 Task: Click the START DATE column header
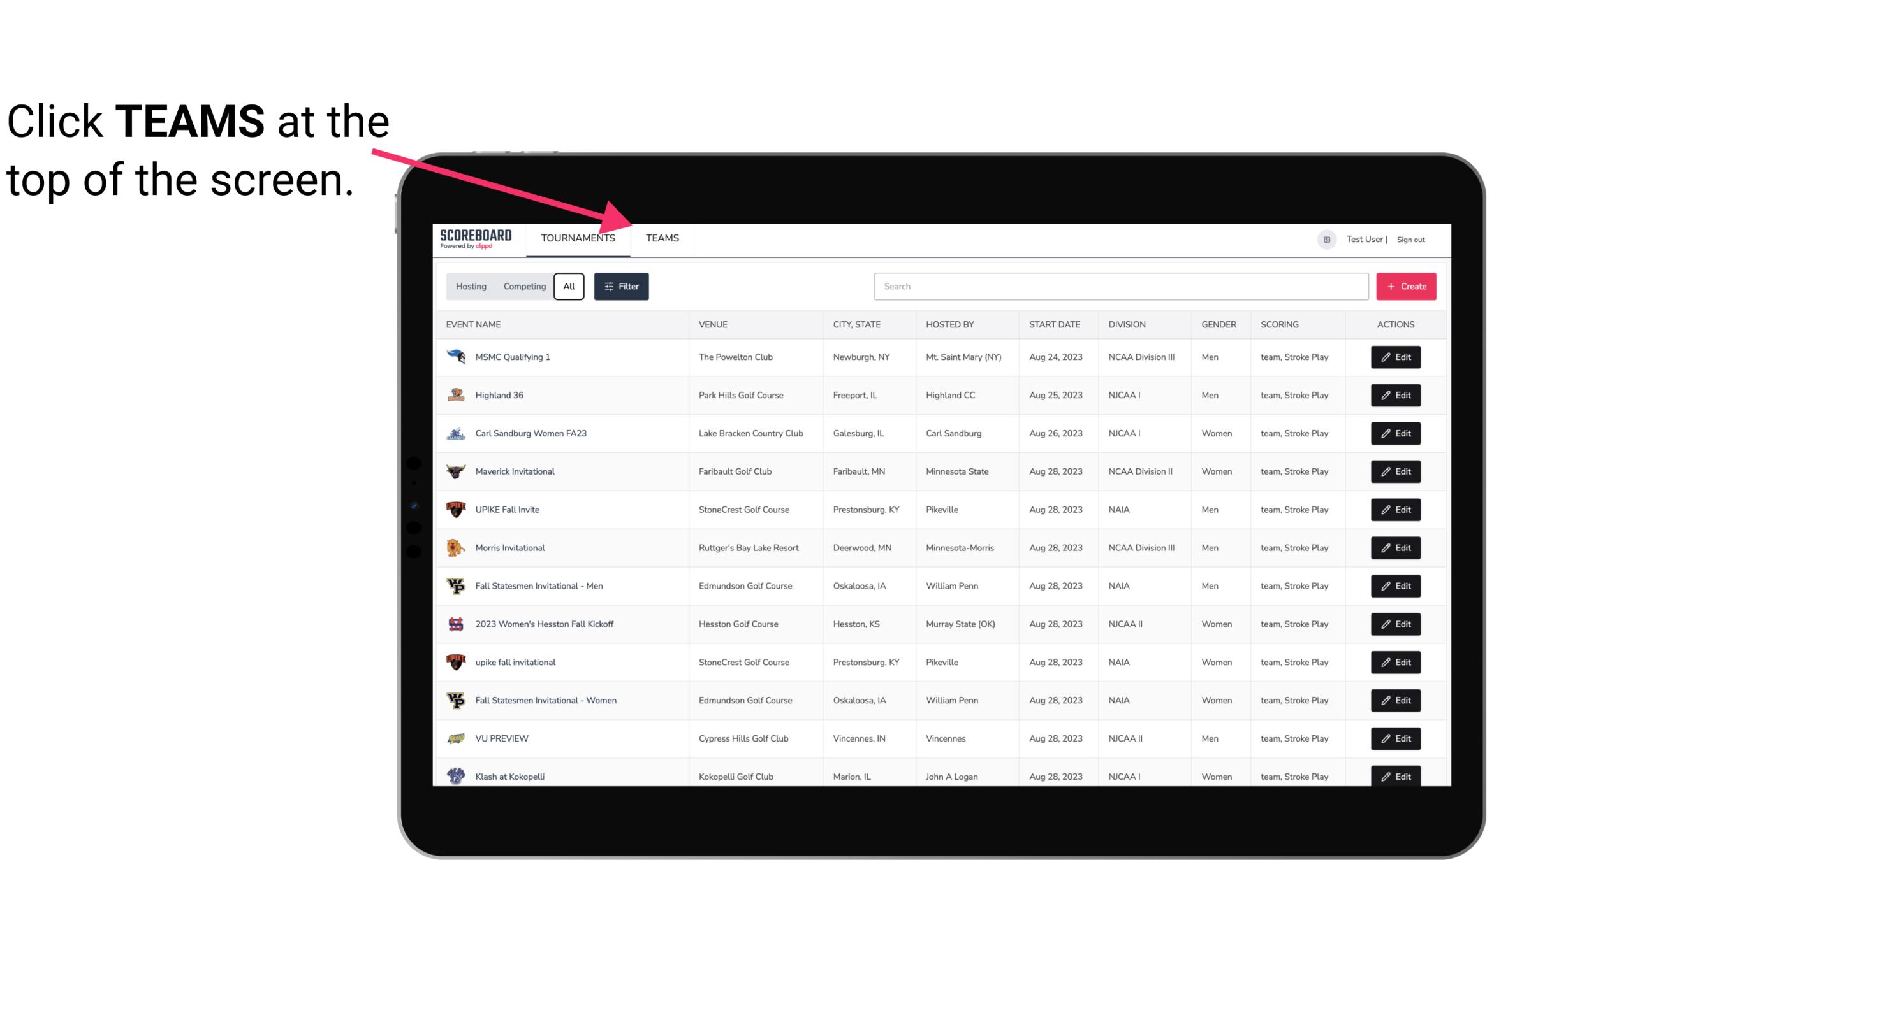coord(1057,324)
